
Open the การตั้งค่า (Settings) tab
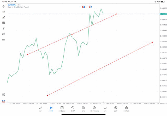coord(127,109)
